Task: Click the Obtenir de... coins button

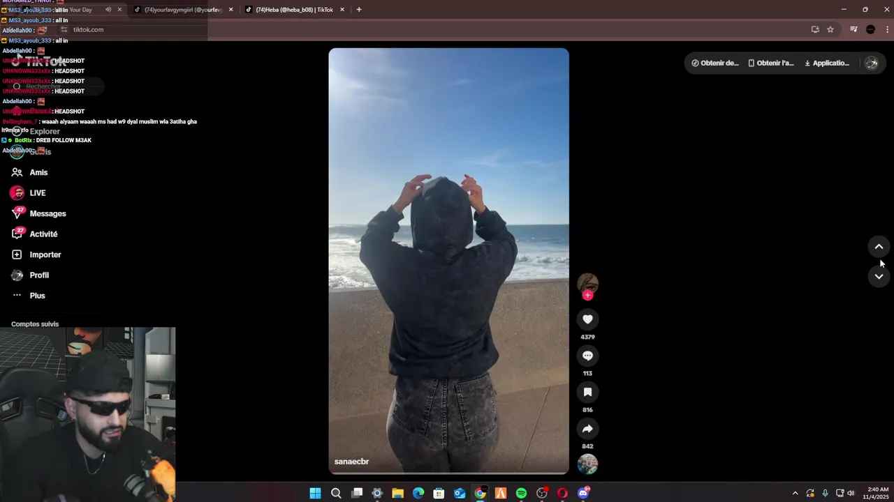Action: coord(715,63)
